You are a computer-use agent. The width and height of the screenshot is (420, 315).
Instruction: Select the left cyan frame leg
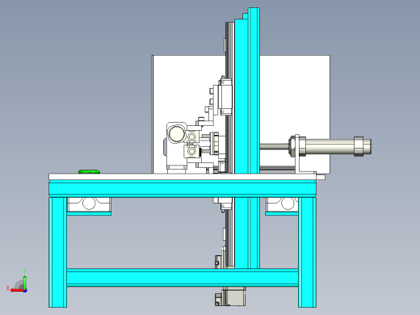pos(57,252)
